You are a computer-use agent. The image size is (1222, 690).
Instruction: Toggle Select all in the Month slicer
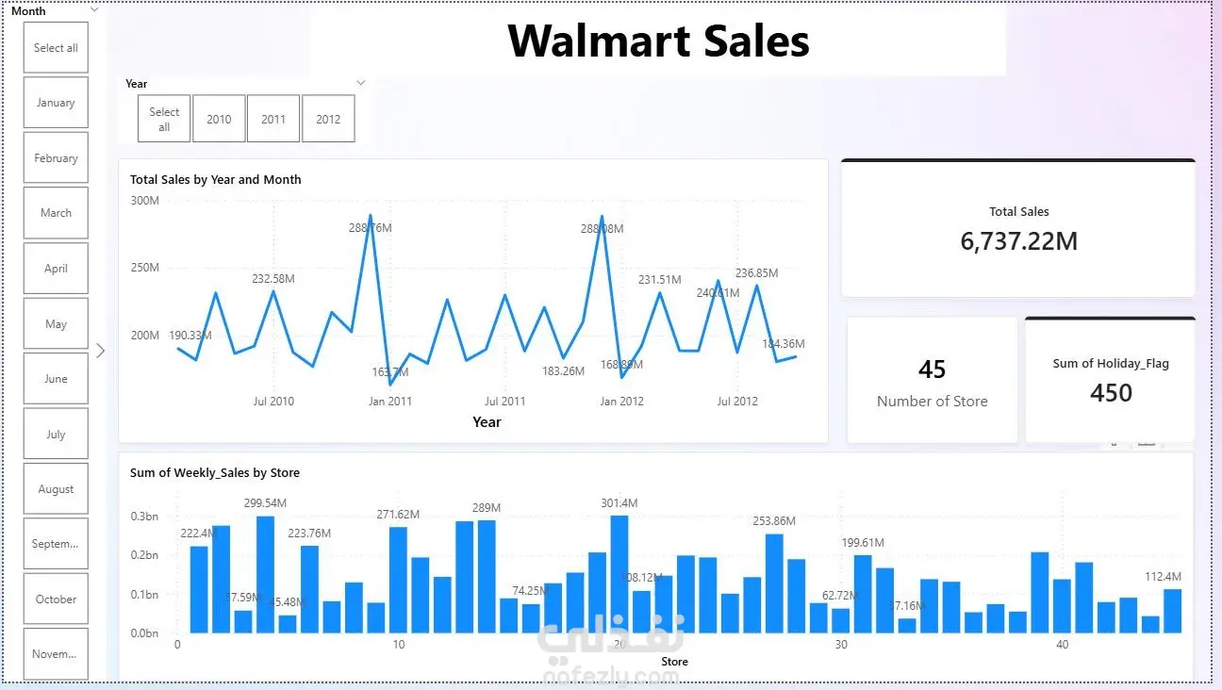56,48
